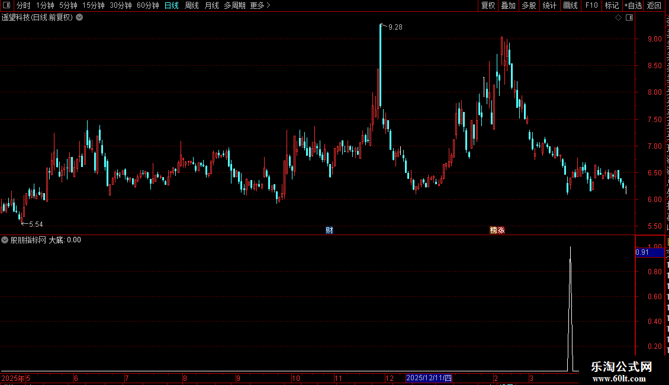Image resolution: width=669 pixels, height=385 pixels.
Task: Click the 大底: 0.00 indicator readout
Action: 65,240
